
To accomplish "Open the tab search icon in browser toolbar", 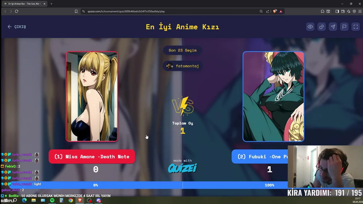I will tap(328, 11).
